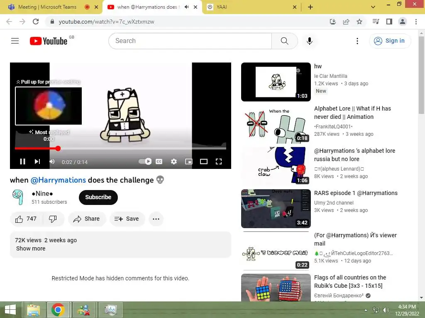This screenshot has height=318, width=425.
Task: Click the Sign in button
Action: coord(390,41)
